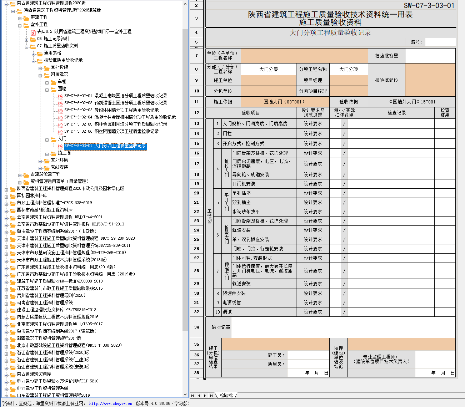Click 检 icon of SW-C7-3-02-01 record

(x=60, y=96)
